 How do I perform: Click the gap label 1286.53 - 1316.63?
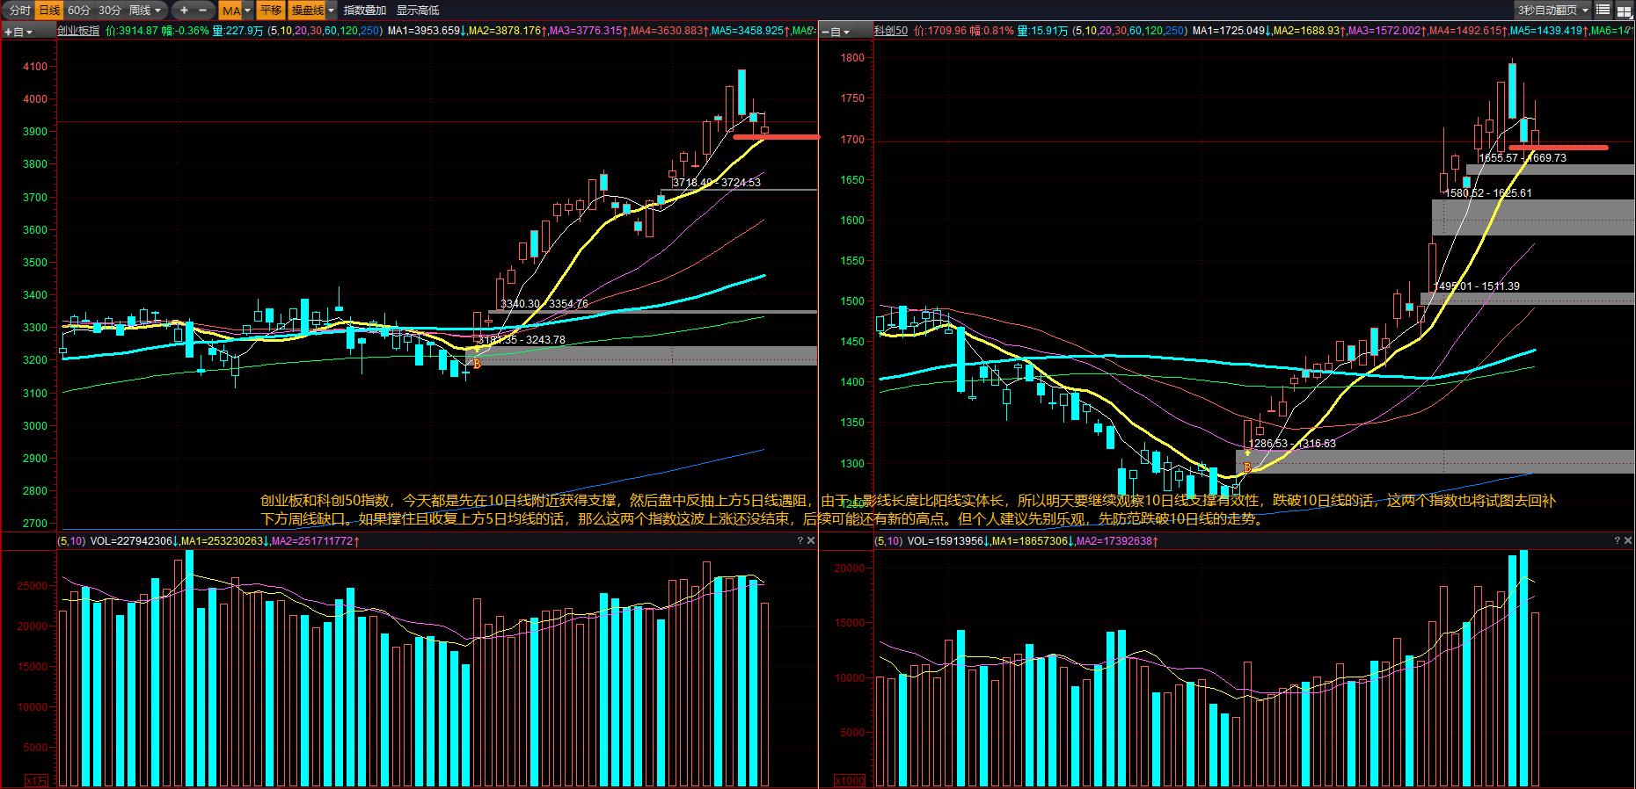[1292, 444]
